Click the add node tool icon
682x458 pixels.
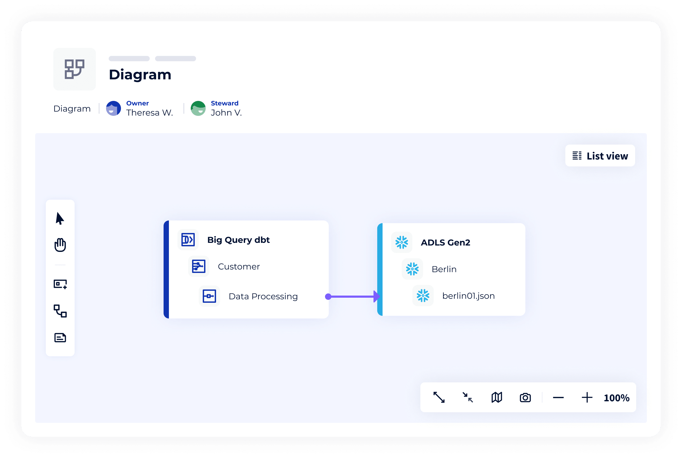(60, 284)
